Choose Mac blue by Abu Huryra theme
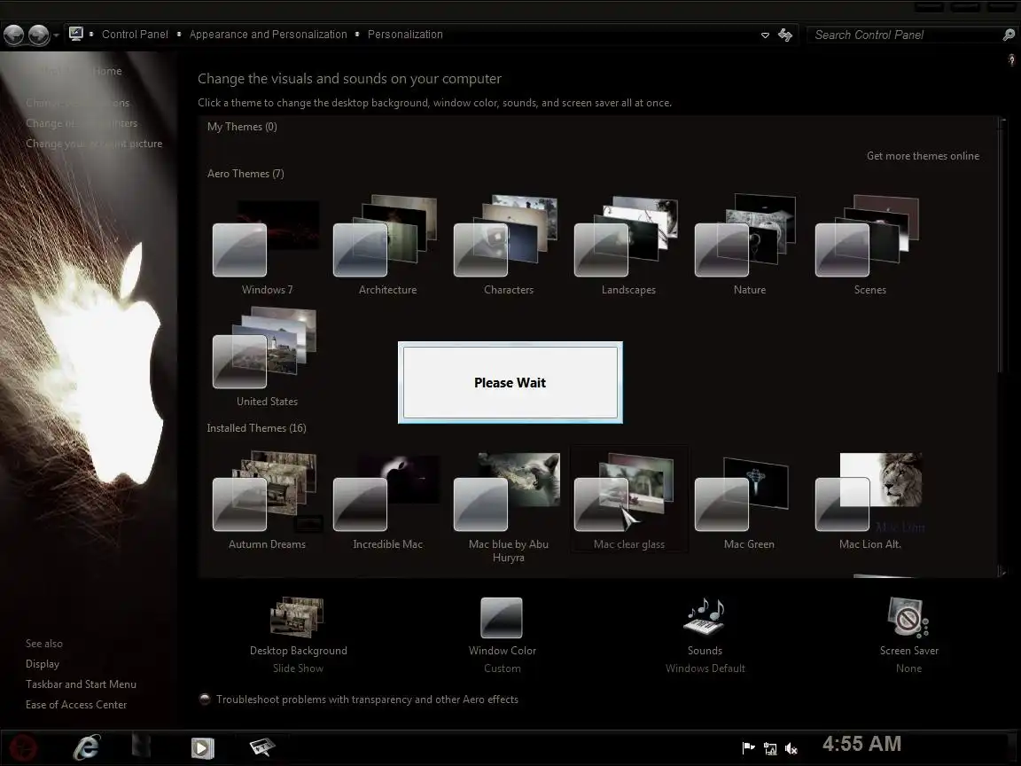This screenshot has height=766, width=1021. pos(508,507)
